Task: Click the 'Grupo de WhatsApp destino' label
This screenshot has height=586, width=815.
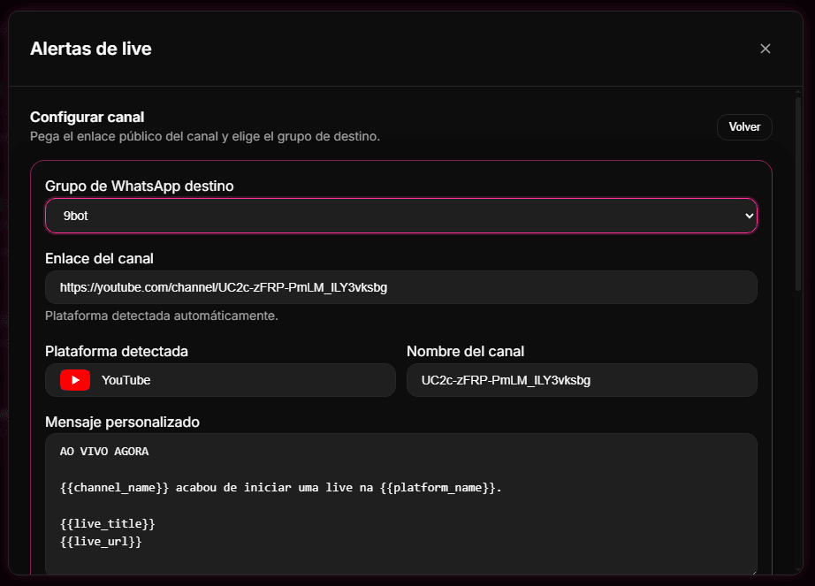Action: point(140,186)
